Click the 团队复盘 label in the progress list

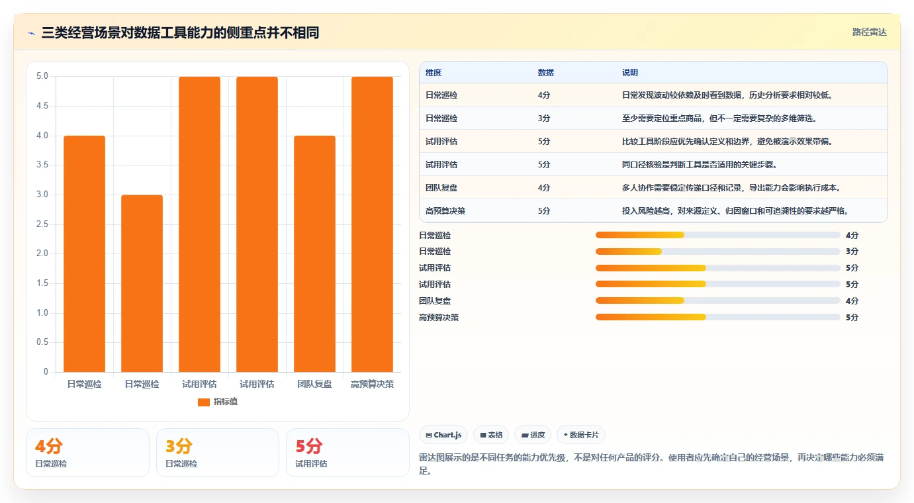(435, 300)
